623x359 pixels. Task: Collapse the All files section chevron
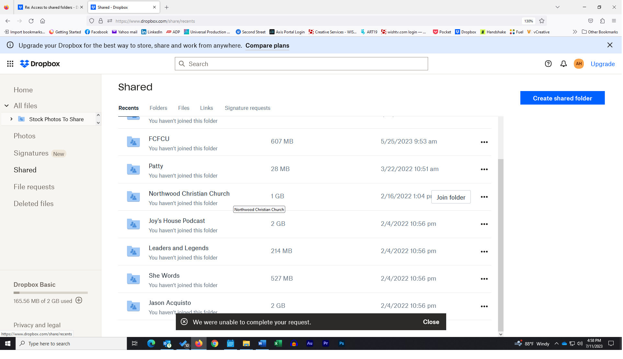(x=6, y=106)
